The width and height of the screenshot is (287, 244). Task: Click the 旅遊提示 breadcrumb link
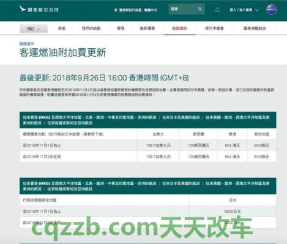27,43
